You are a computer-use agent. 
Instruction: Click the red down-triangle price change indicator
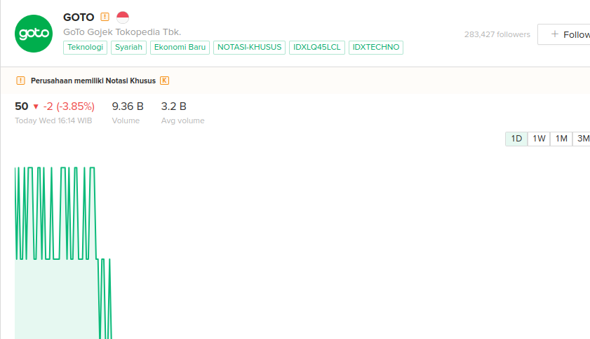(36, 106)
